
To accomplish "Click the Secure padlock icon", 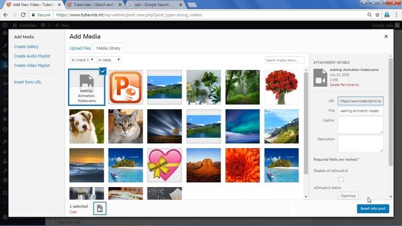I will [33, 15].
